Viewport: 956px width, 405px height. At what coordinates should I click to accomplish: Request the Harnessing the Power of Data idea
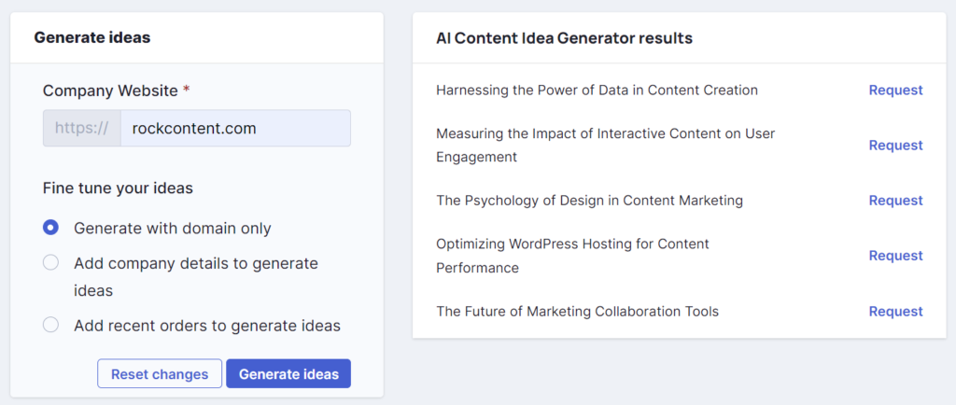[x=895, y=91]
